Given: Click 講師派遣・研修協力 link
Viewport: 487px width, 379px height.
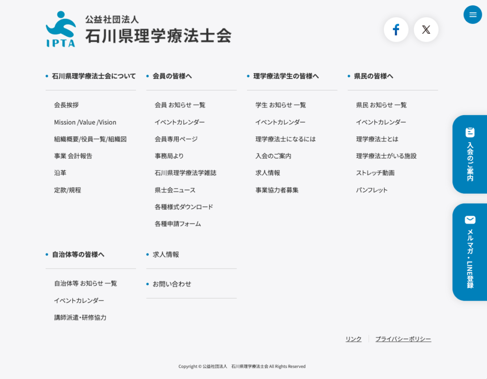Looking at the screenshot, I should click(80, 318).
